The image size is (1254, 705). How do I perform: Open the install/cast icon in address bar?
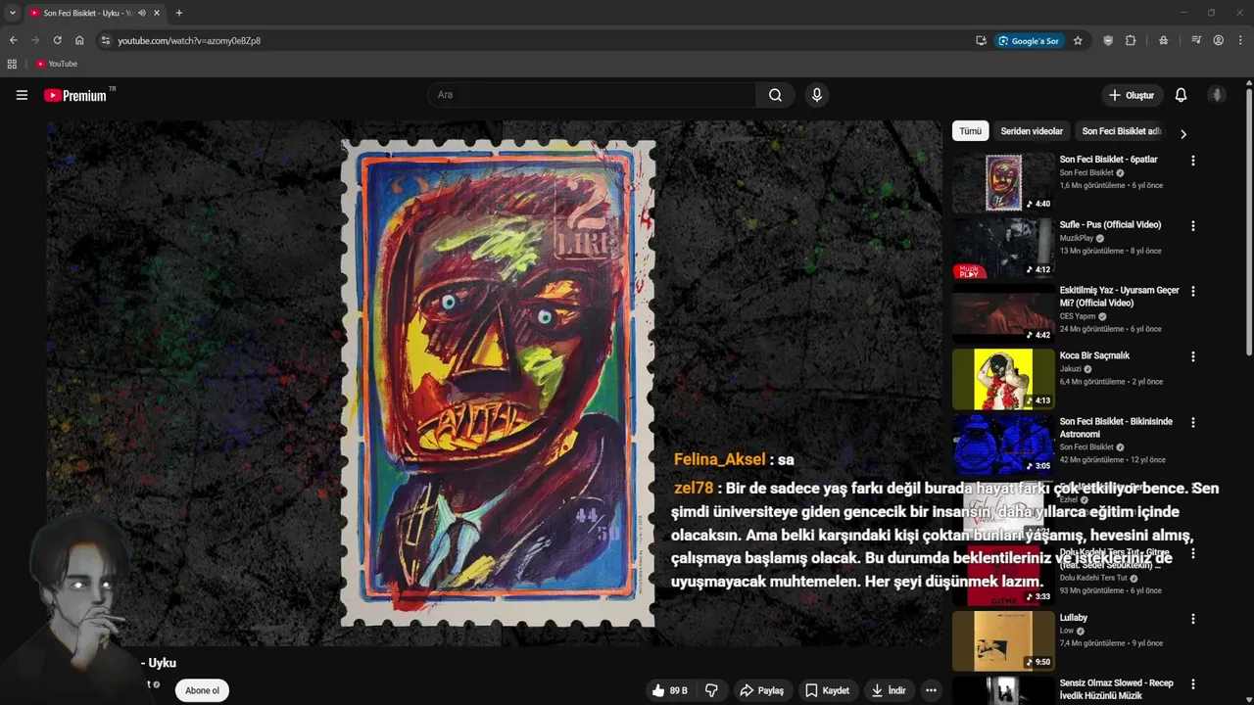point(981,41)
